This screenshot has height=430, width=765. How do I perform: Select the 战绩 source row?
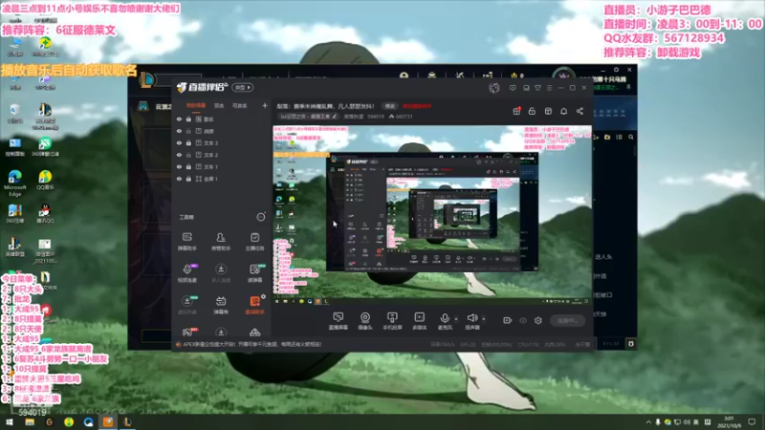[x=221, y=131]
